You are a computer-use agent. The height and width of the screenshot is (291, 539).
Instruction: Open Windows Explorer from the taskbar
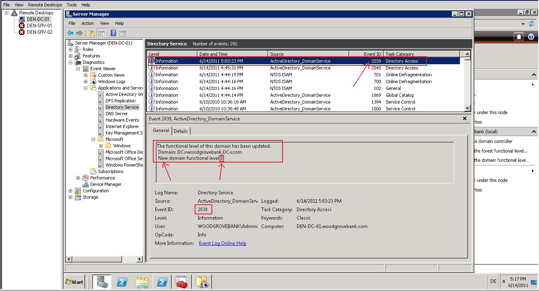pos(142,282)
